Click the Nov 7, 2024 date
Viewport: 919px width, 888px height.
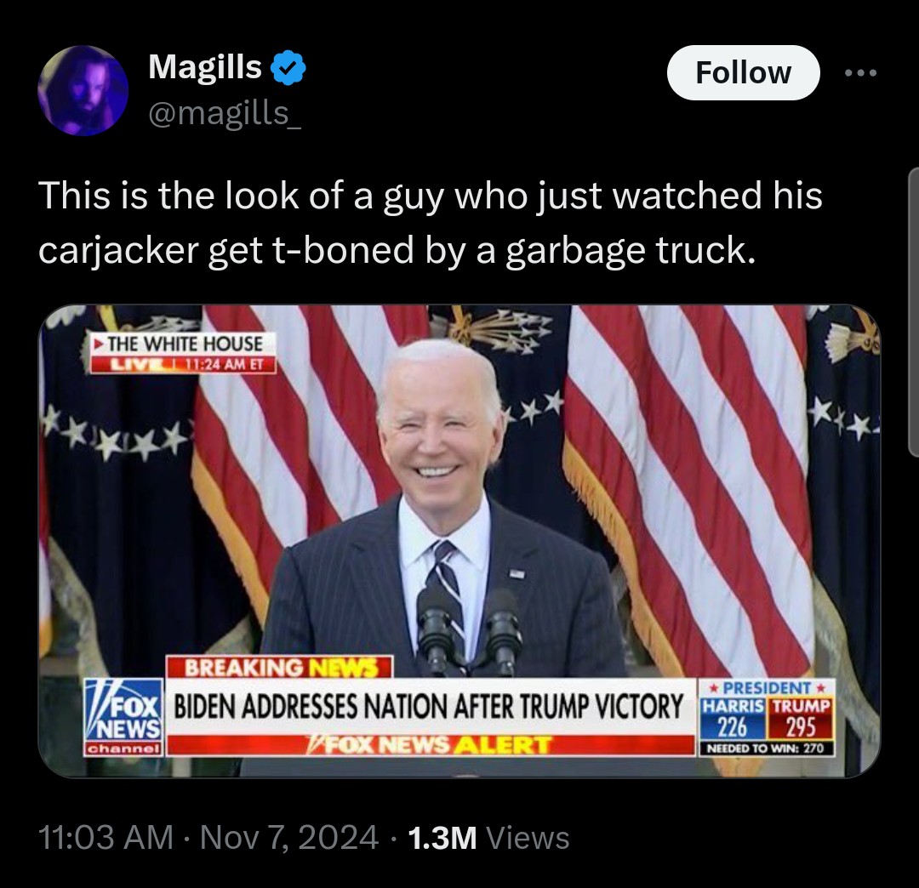[289, 837]
